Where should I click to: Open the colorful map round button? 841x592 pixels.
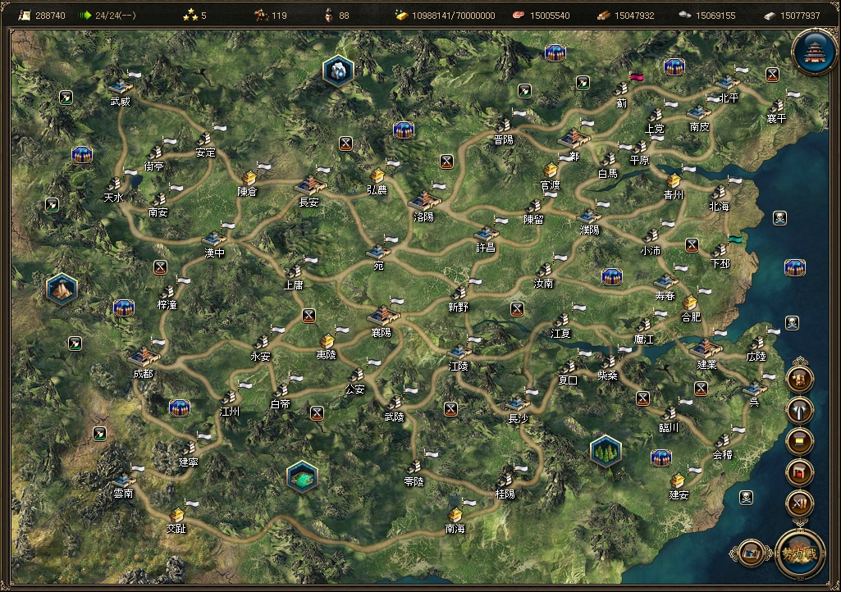click(x=751, y=553)
